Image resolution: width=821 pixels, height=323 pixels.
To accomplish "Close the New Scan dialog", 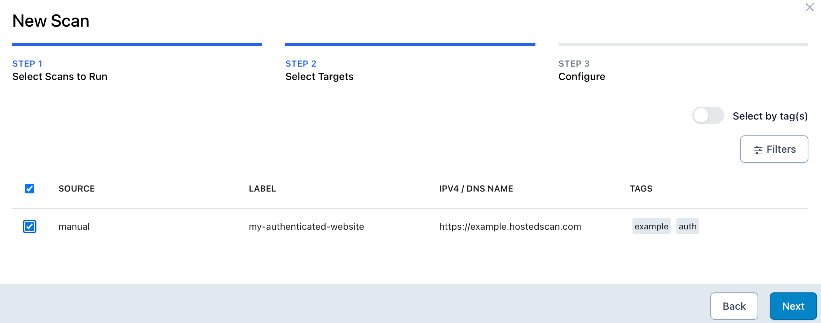I will point(809,8).
